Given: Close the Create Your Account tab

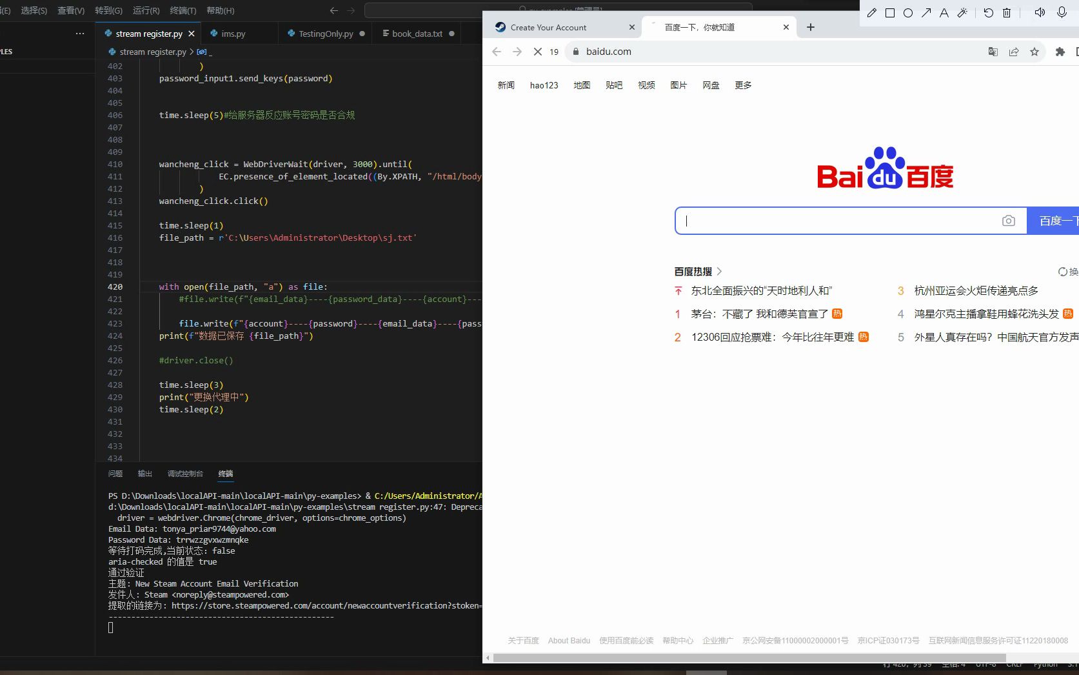Looking at the screenshot, I should click(632, 27).
